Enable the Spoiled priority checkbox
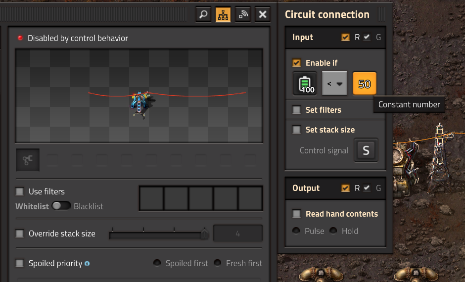Screen dimensions: 465x282 tap(20, 263)
